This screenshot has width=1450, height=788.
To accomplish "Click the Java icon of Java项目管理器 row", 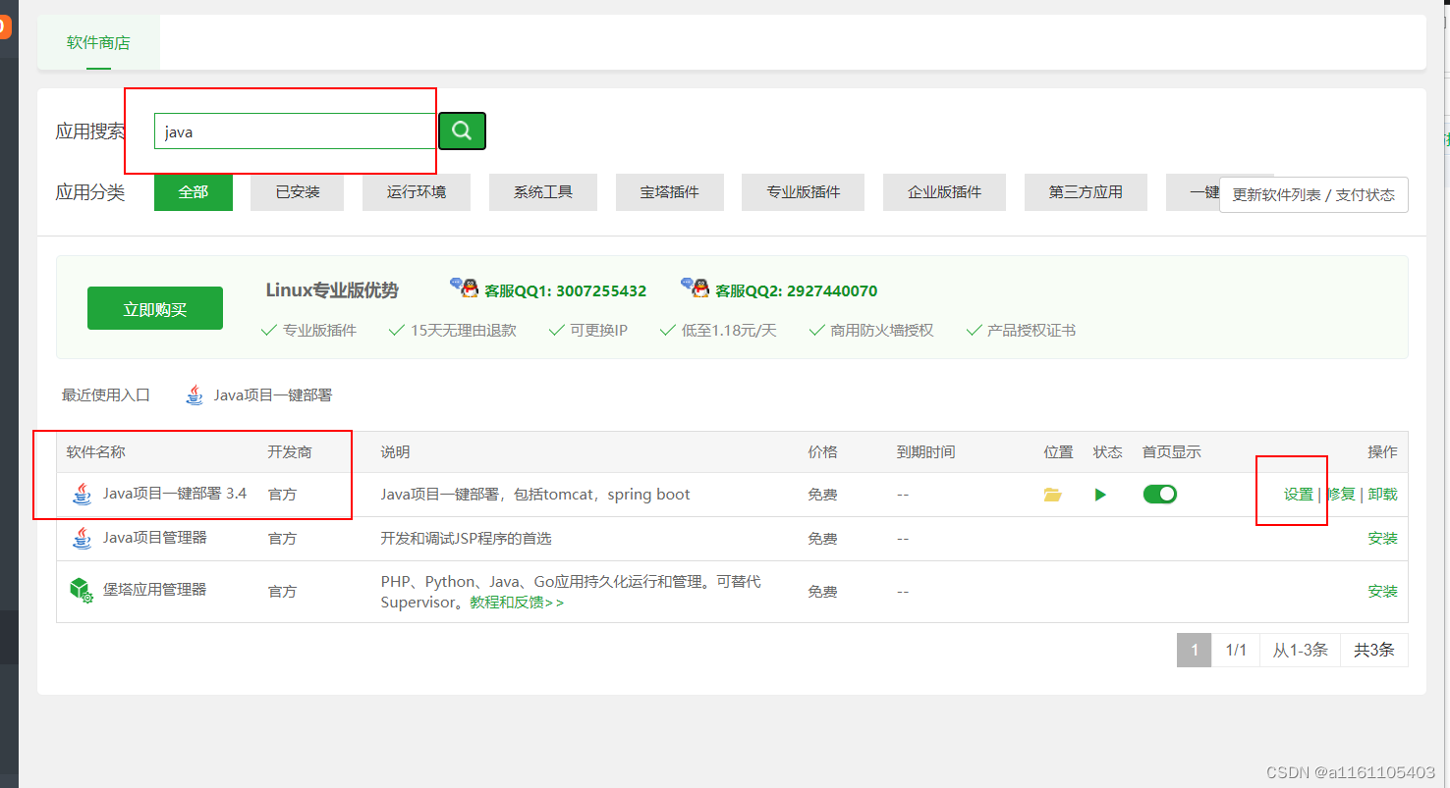I will 83,538.
